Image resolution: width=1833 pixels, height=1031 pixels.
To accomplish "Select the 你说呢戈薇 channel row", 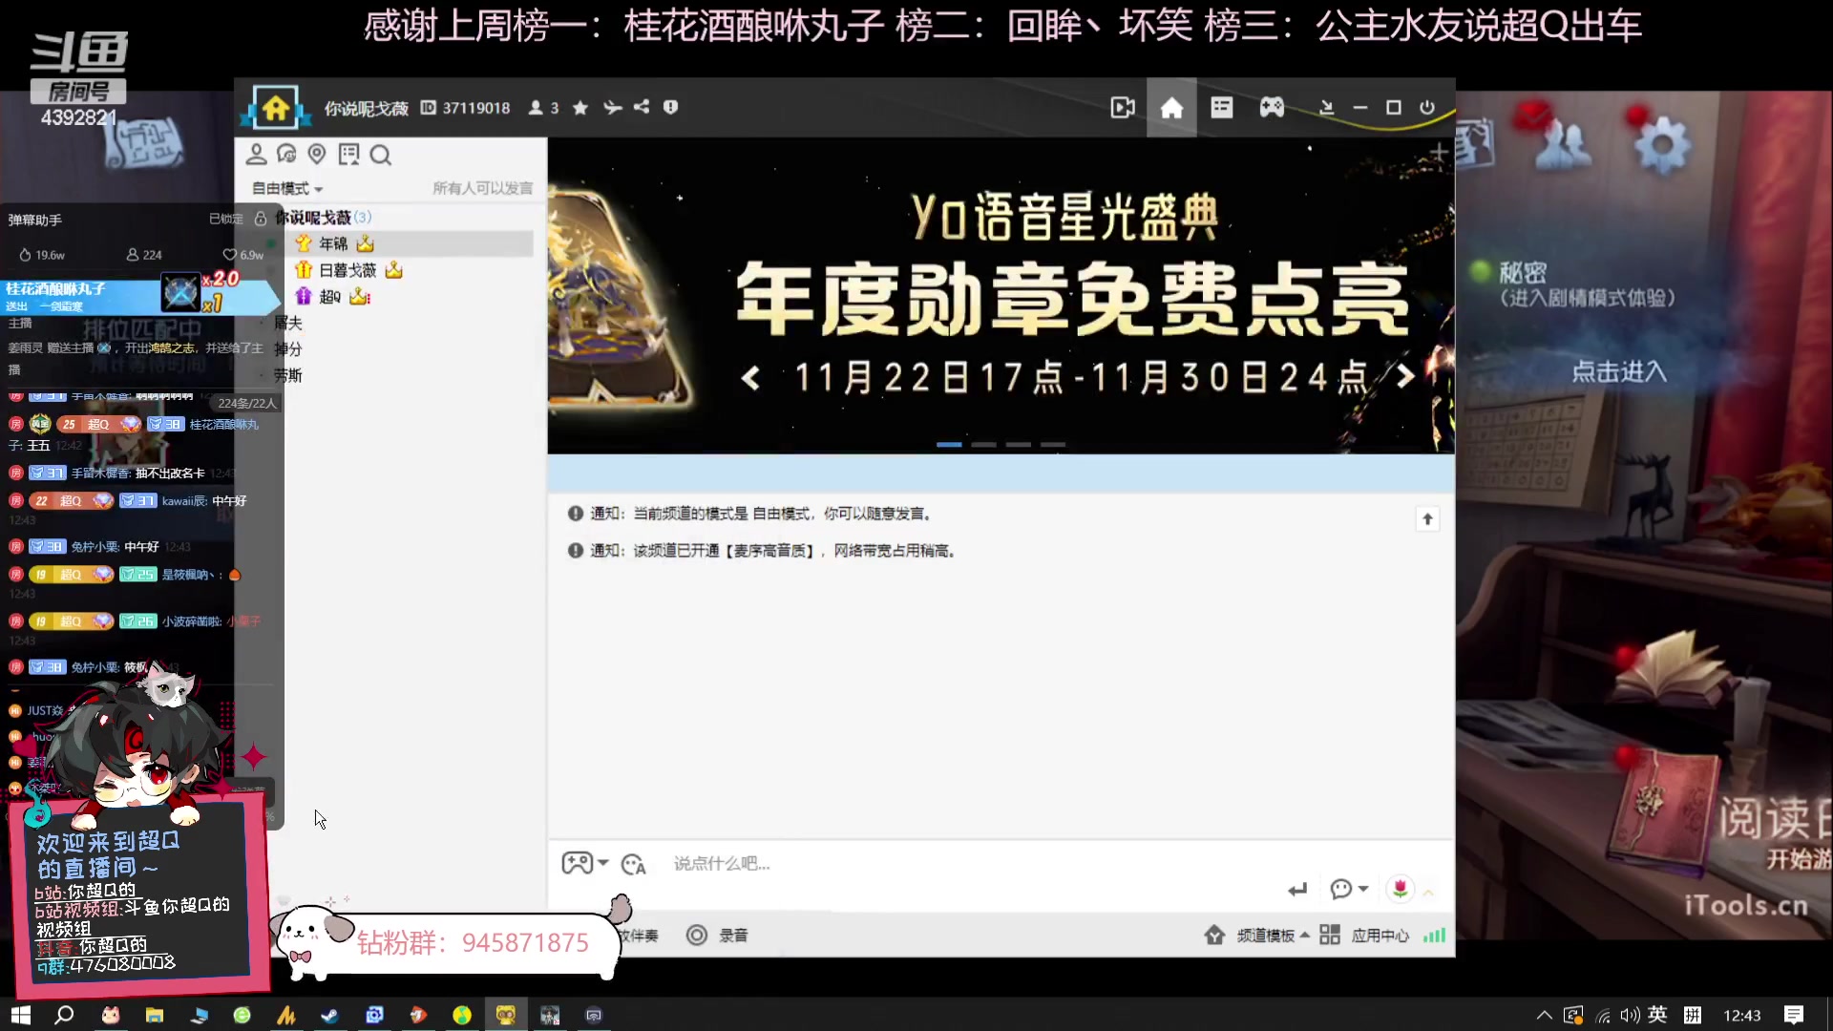I will click(x=323, y=218).
